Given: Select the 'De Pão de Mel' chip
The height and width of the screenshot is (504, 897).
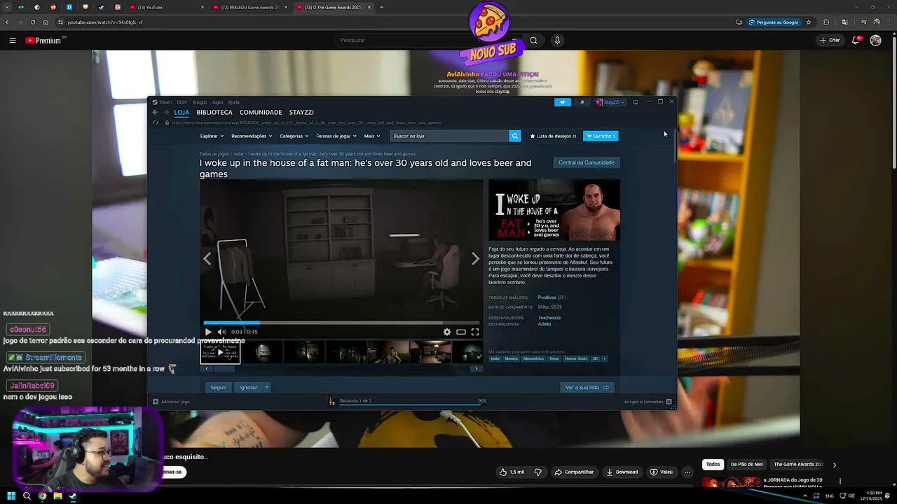Looking at the screenshot, I should click(747, 464).
